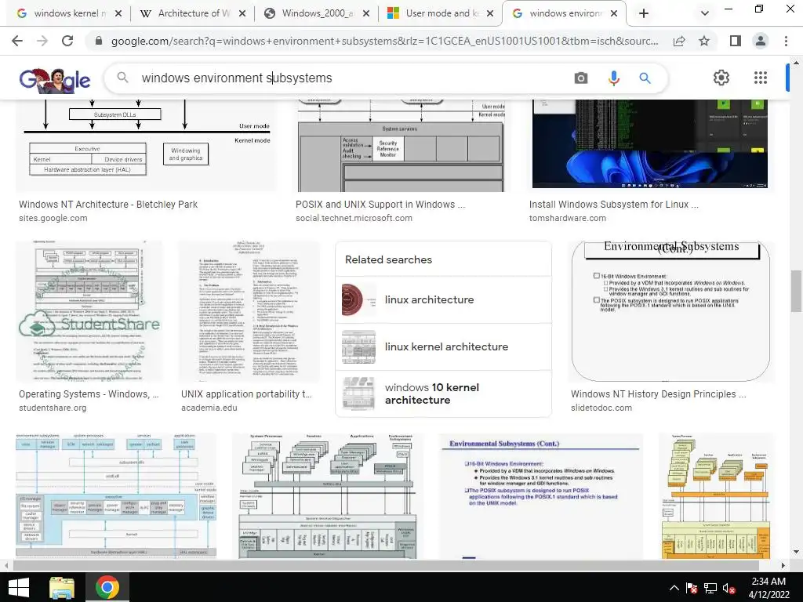Start voice search microphone
The width and height of the screenshot is (803, 602).
click(613, 78)
